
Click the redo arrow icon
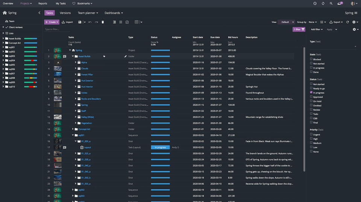(96, 22)
